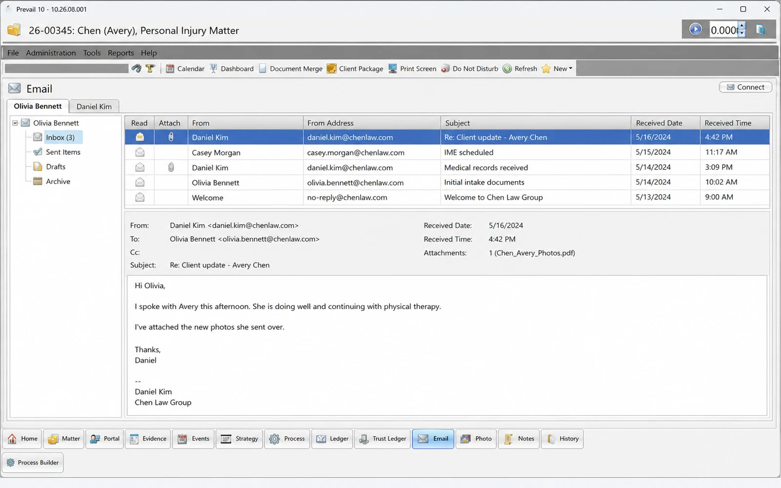Open Drafts folder

coord(56,167)
